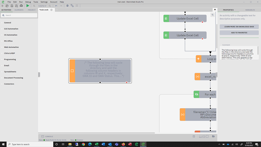Run the workflow with the green play button
261x147 pixels.
coord(28,6)
